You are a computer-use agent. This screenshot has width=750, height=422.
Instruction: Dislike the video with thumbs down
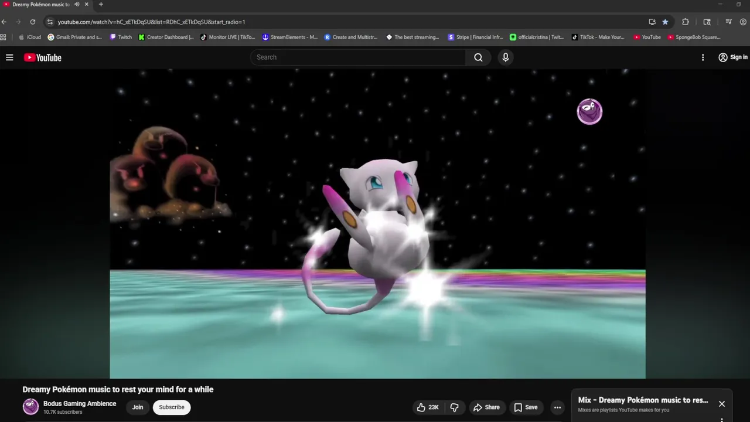coord(454,407)
